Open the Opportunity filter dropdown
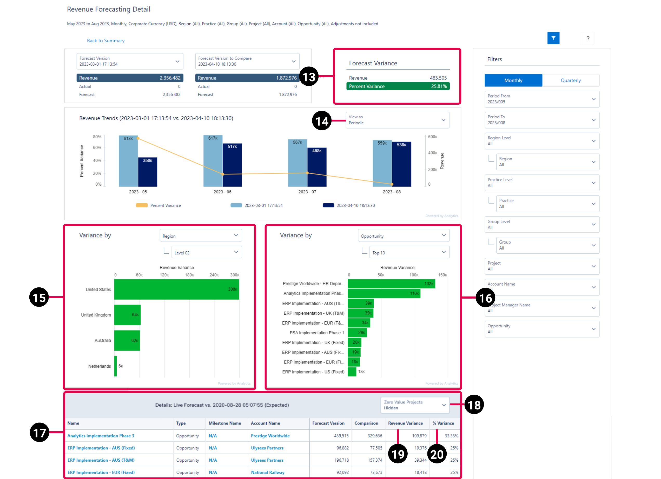Screen dimensions: 661x479 click(541, 329)
